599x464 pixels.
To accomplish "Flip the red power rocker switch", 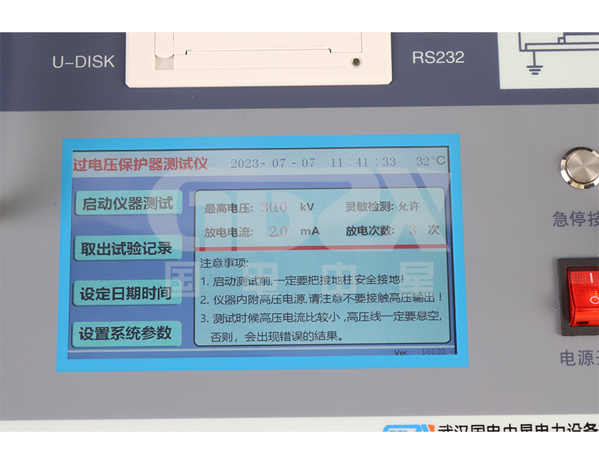I will coord(581,295).
